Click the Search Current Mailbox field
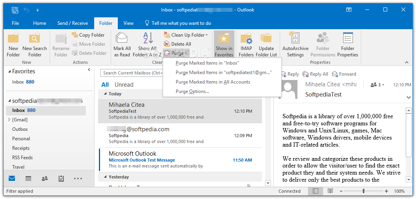 (x=132, y=73)
